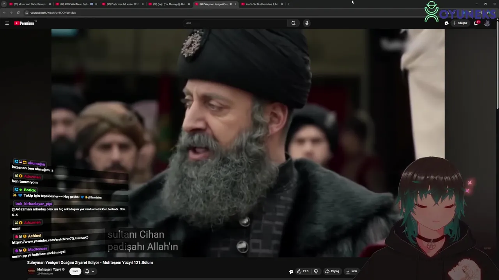Open the YouTube link posted by Achinel

50,240
